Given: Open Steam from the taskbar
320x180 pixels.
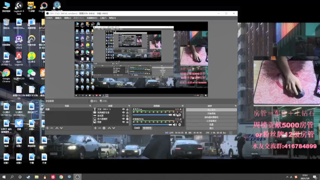Looking at the screenshot, I should click(28, 177).
